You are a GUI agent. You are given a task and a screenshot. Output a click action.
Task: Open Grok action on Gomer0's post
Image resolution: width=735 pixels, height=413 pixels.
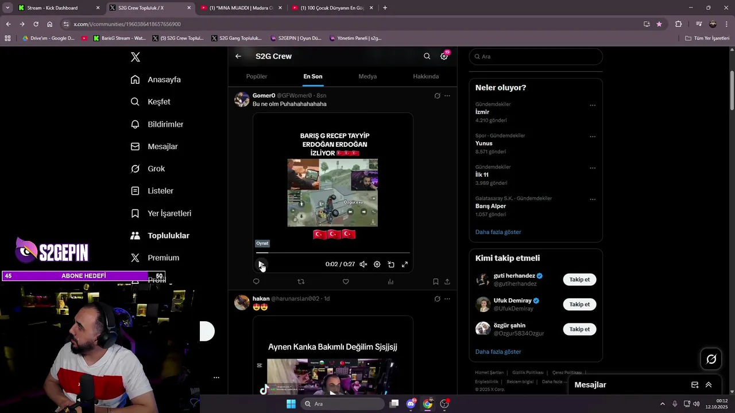click(437, 96)
